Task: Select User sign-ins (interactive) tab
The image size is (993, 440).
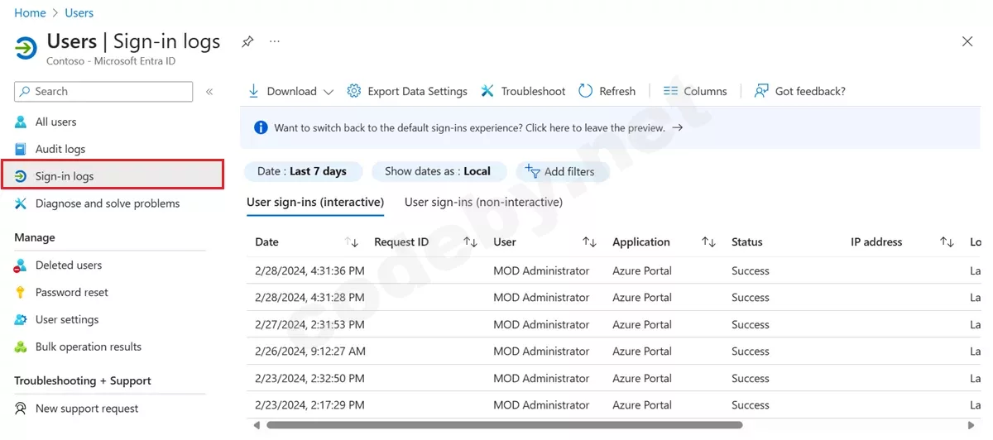Action: click(x=315, y=202)
